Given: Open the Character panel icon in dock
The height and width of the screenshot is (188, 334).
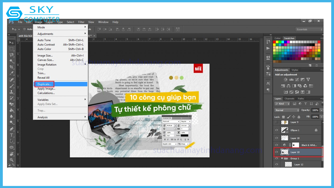Looking at the screenshot, I should click(x=268, y=84).
